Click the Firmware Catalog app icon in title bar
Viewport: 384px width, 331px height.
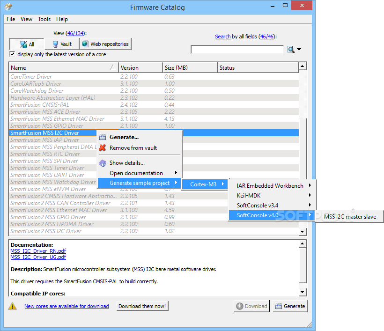coord(8,7)
